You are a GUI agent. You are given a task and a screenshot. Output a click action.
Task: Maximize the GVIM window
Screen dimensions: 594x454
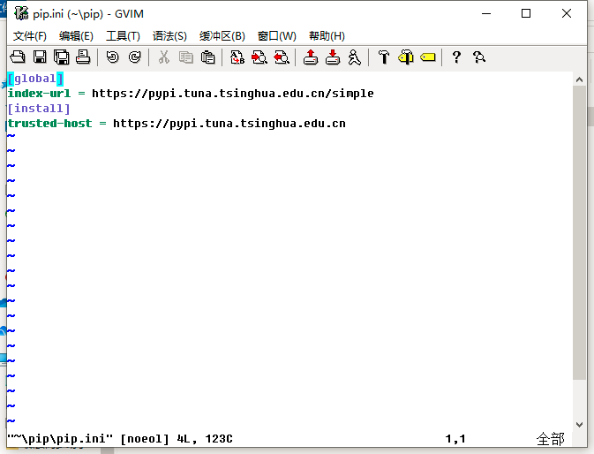coord(526,13)
